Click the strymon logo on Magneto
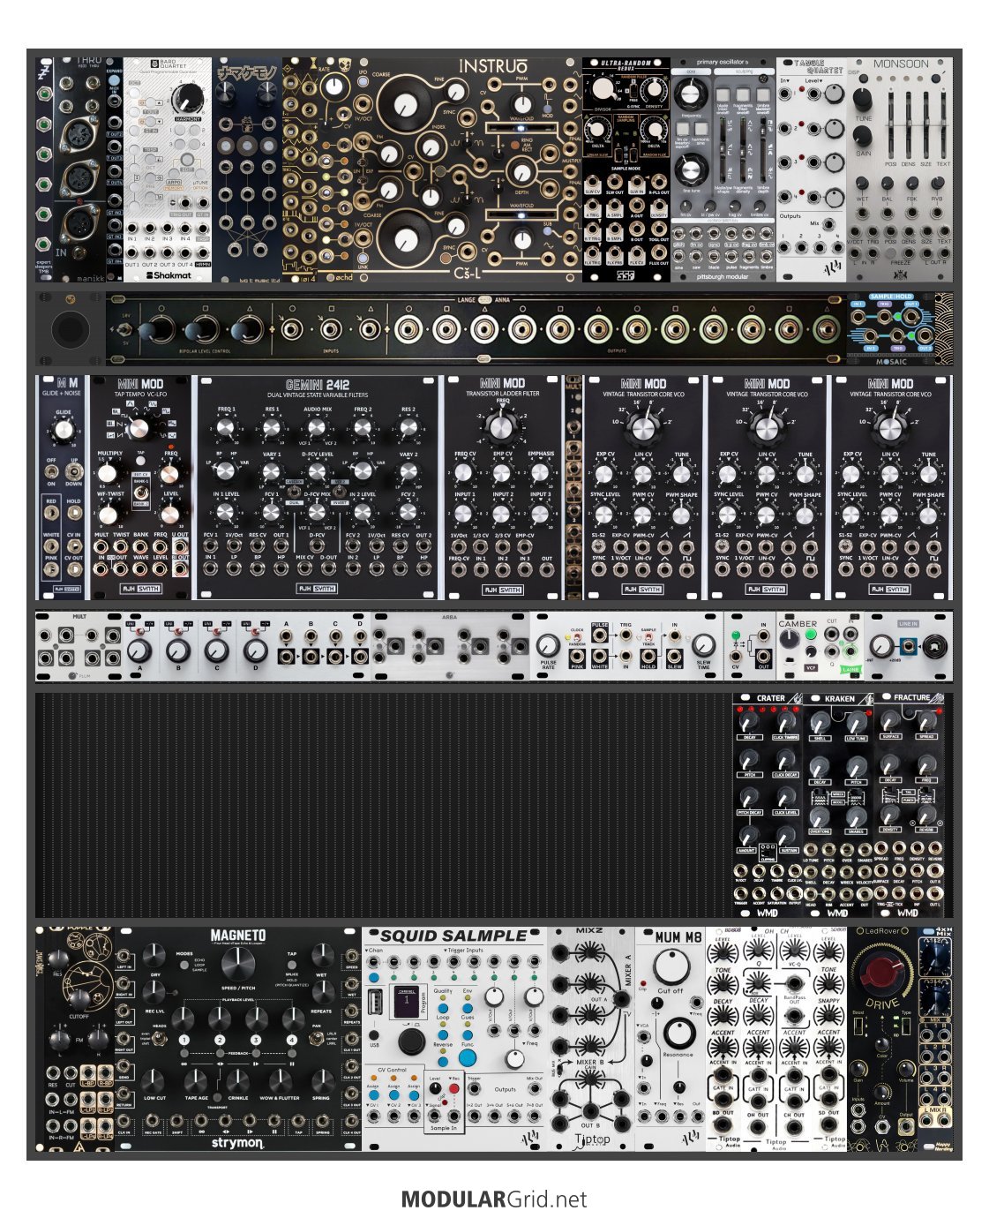The image size is (989, 1218). (x=236, y=1142)
